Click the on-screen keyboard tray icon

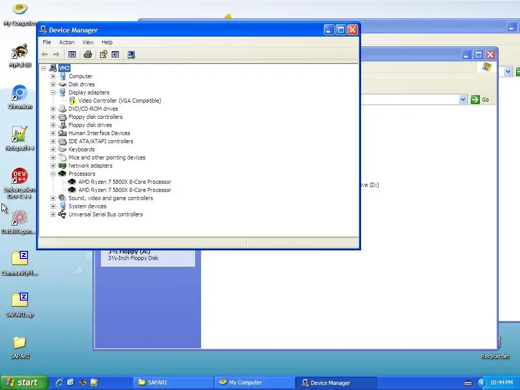coord(468,383)
